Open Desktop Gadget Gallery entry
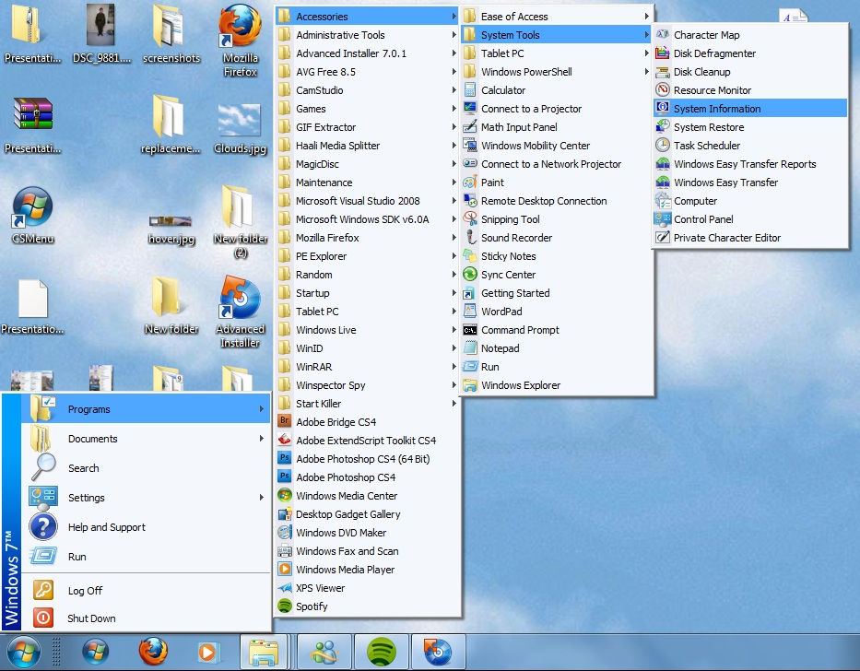 click(x=368, y=514)
